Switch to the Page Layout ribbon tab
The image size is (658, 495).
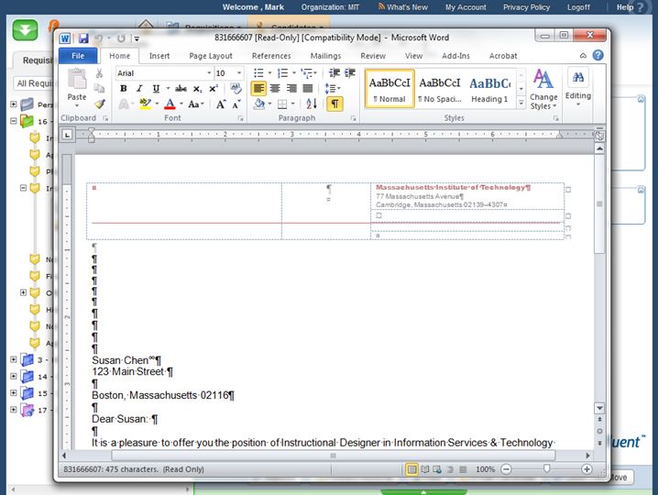[x=211, y=56]
